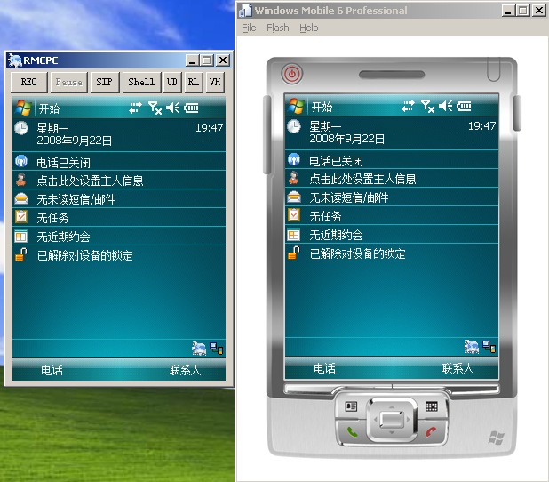
Task: Click the RL button in RMCPC
Action: [x=194, y=83]
